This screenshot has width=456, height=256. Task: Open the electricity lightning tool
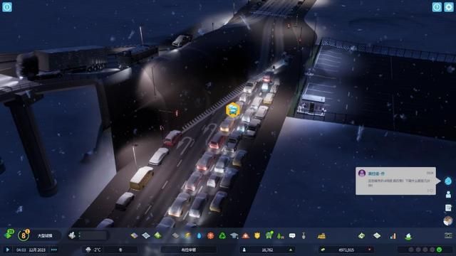point(187,235)
